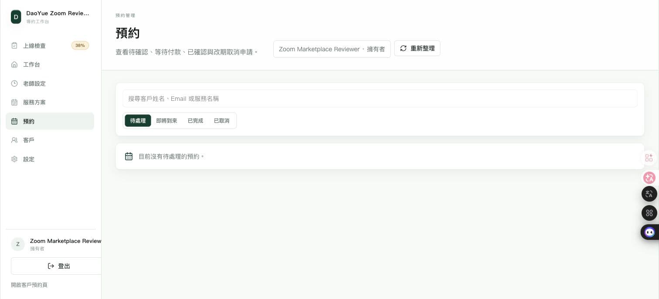Click the dark apps grid floating icon

click(649, 213)
